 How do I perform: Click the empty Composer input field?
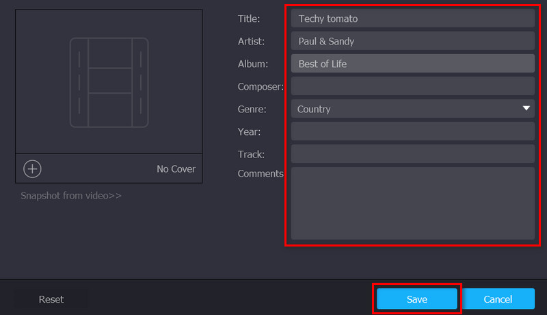412,86
